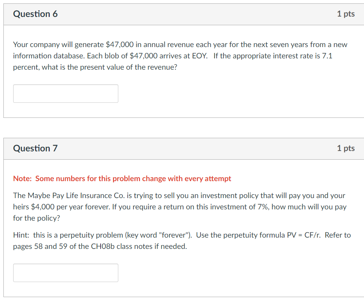
Task: Click the 1 pts label of Question 6
Action: coord(346,14)
